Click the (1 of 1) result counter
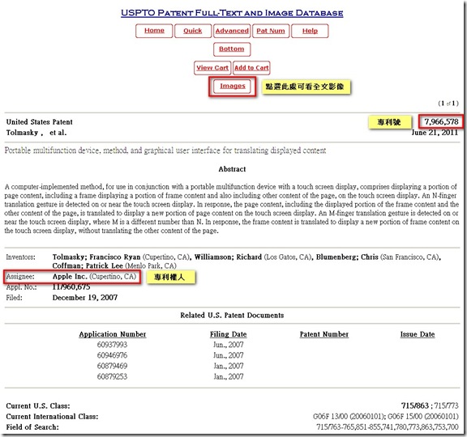Viewport: 467px width, 437px height. (x=448, y=103)
